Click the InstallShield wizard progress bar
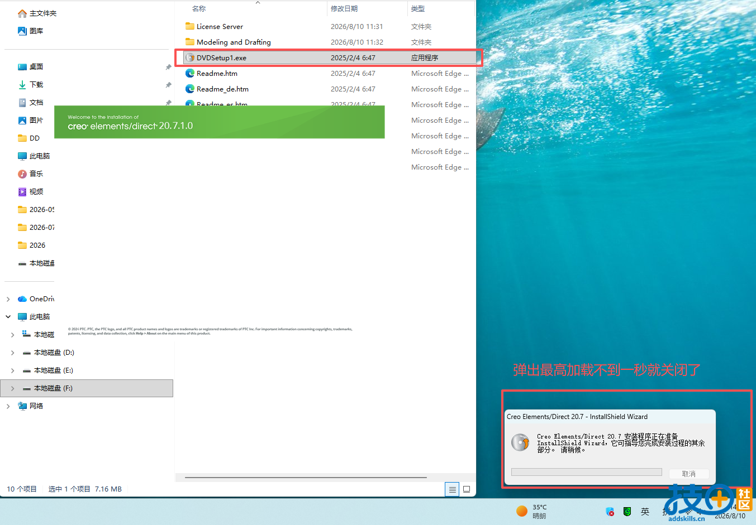This screenshot has width=756, height=525. coord(587,472)
